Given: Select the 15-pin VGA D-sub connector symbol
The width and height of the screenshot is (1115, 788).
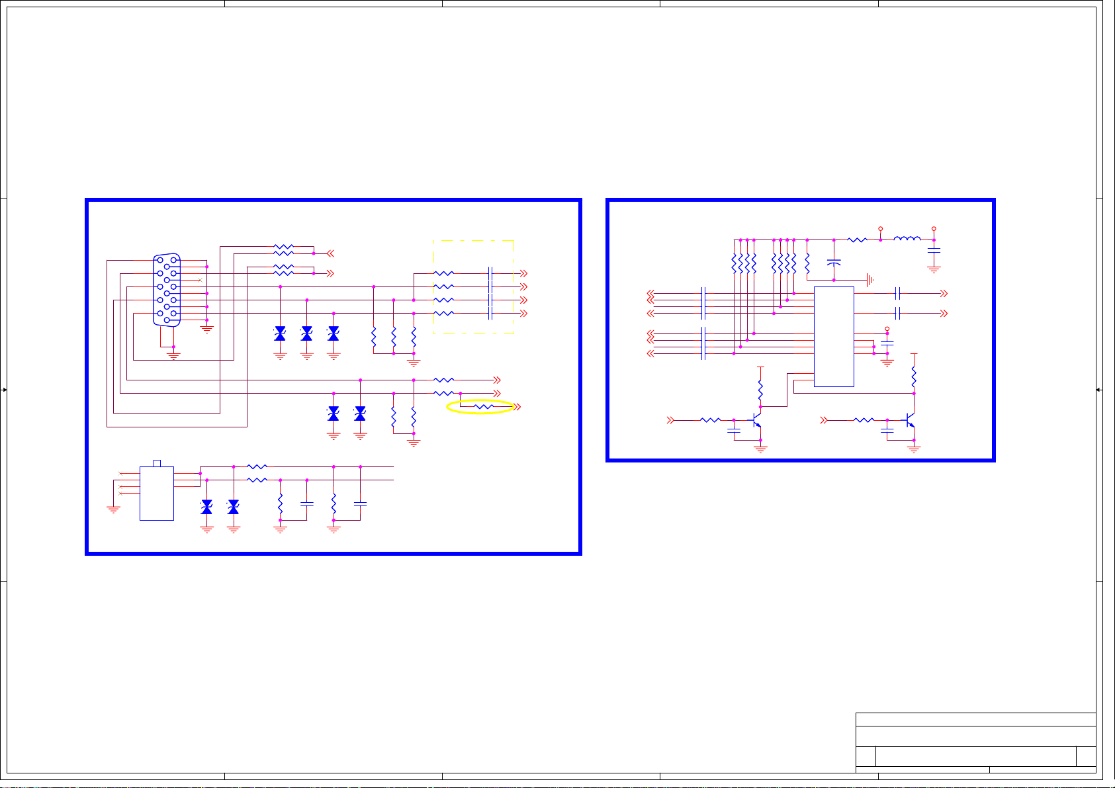Looking at the screenshot, I should [167, 289].
